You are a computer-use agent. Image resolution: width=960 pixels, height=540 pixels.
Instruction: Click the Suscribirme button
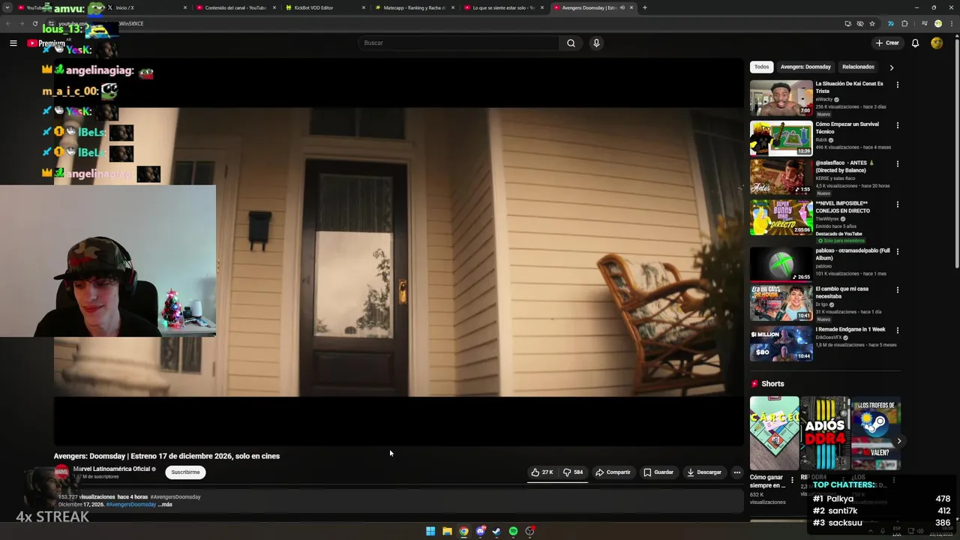pyautogui.click(x=185, y=472)
